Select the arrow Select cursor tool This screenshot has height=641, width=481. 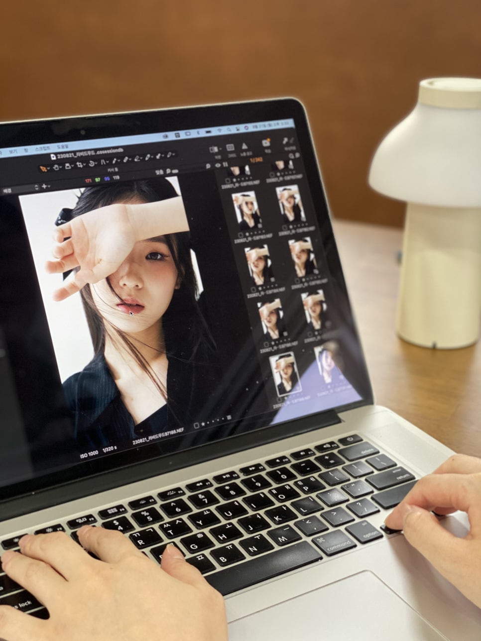click(x=43, y=169)
